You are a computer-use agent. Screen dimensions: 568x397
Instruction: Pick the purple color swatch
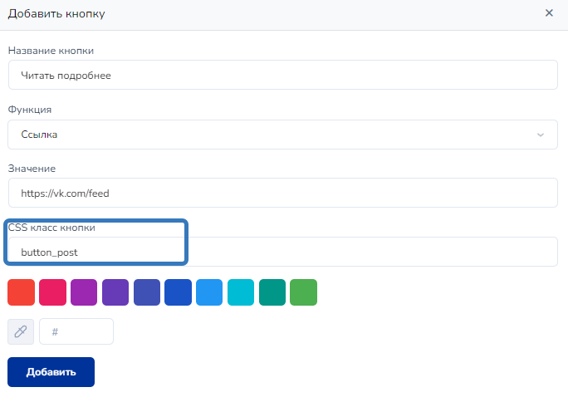click(x=84, y=292)
